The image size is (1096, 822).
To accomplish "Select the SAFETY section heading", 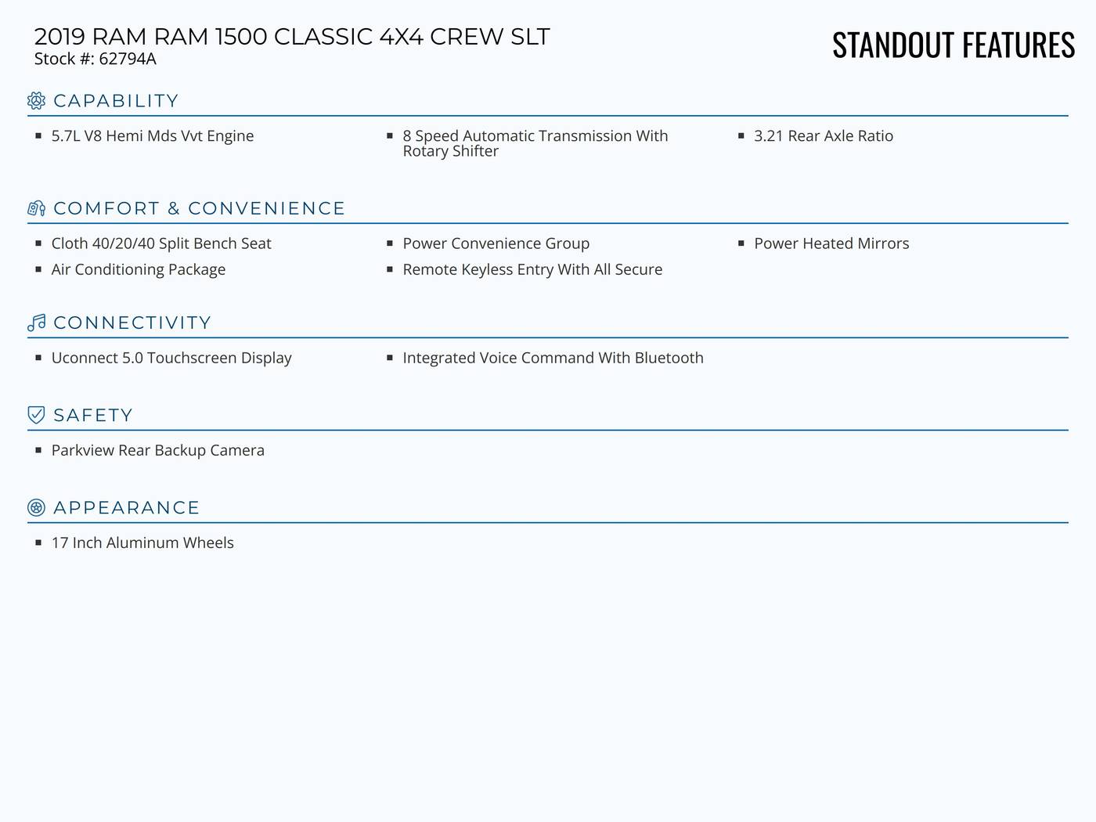I will tap(93, 415).
